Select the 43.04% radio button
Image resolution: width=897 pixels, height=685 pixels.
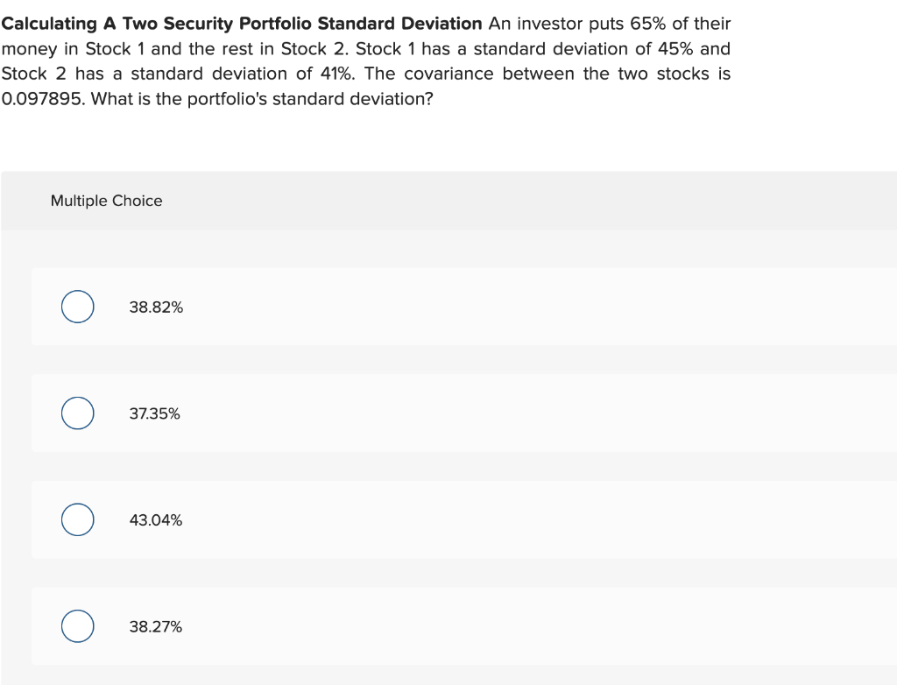coord(77,519)
